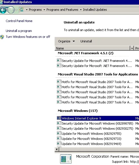Screen dimensions: 139x165
Task: Select fifth Hotfix for Visual Studio 2007 row
Action: point(97,102)
